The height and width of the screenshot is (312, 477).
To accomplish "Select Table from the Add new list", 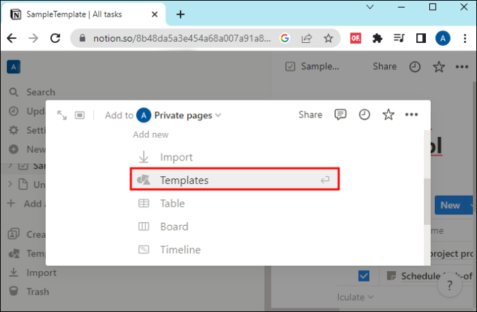I will click(x=234, y=203).
